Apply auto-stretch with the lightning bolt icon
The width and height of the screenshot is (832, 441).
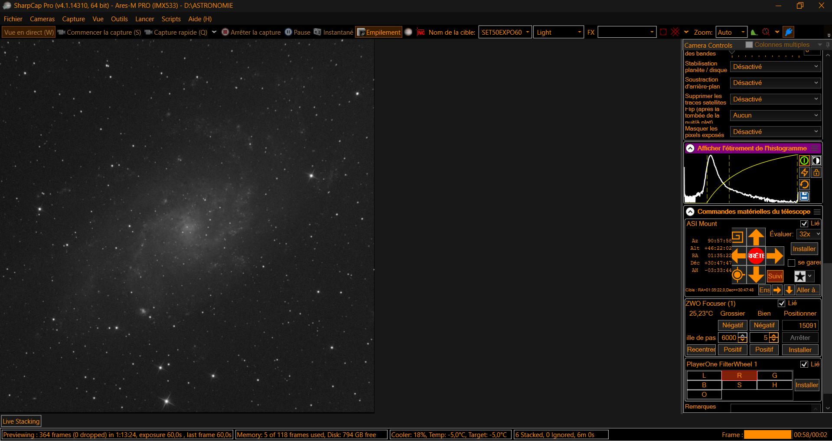pyautogui.click(x=804, y=173)
